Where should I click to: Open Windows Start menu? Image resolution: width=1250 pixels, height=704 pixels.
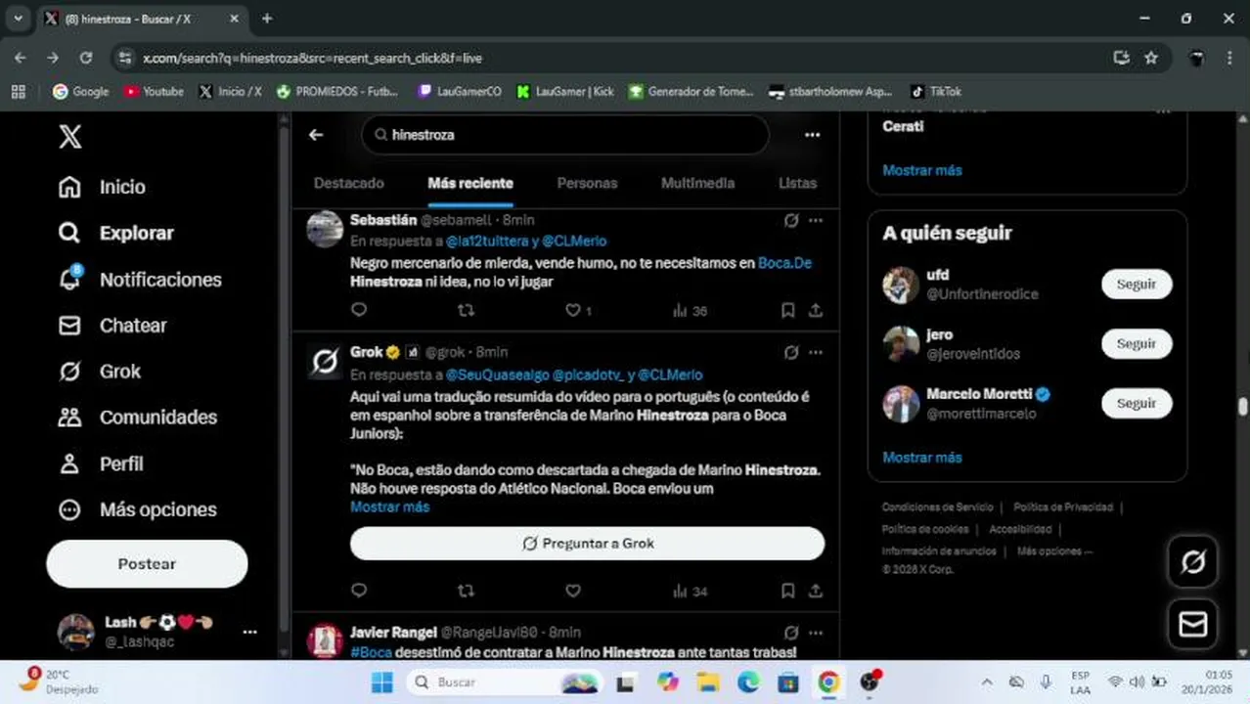(x=382, y=682)
